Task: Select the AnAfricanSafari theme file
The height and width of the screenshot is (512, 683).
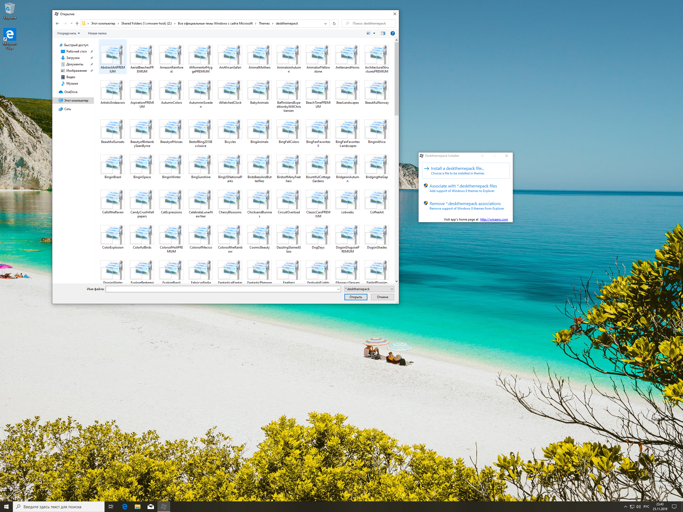Action: 230,58
